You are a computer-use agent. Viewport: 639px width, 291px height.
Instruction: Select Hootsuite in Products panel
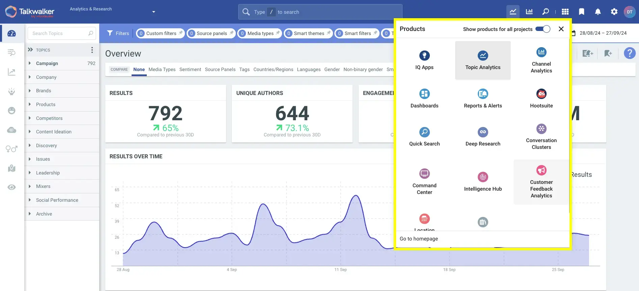[x=541, y=98]
